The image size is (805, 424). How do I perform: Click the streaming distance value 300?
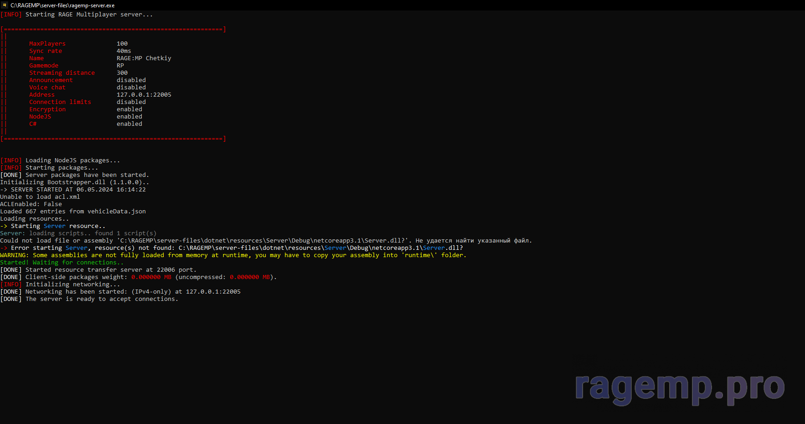click(x=122, y=73)
